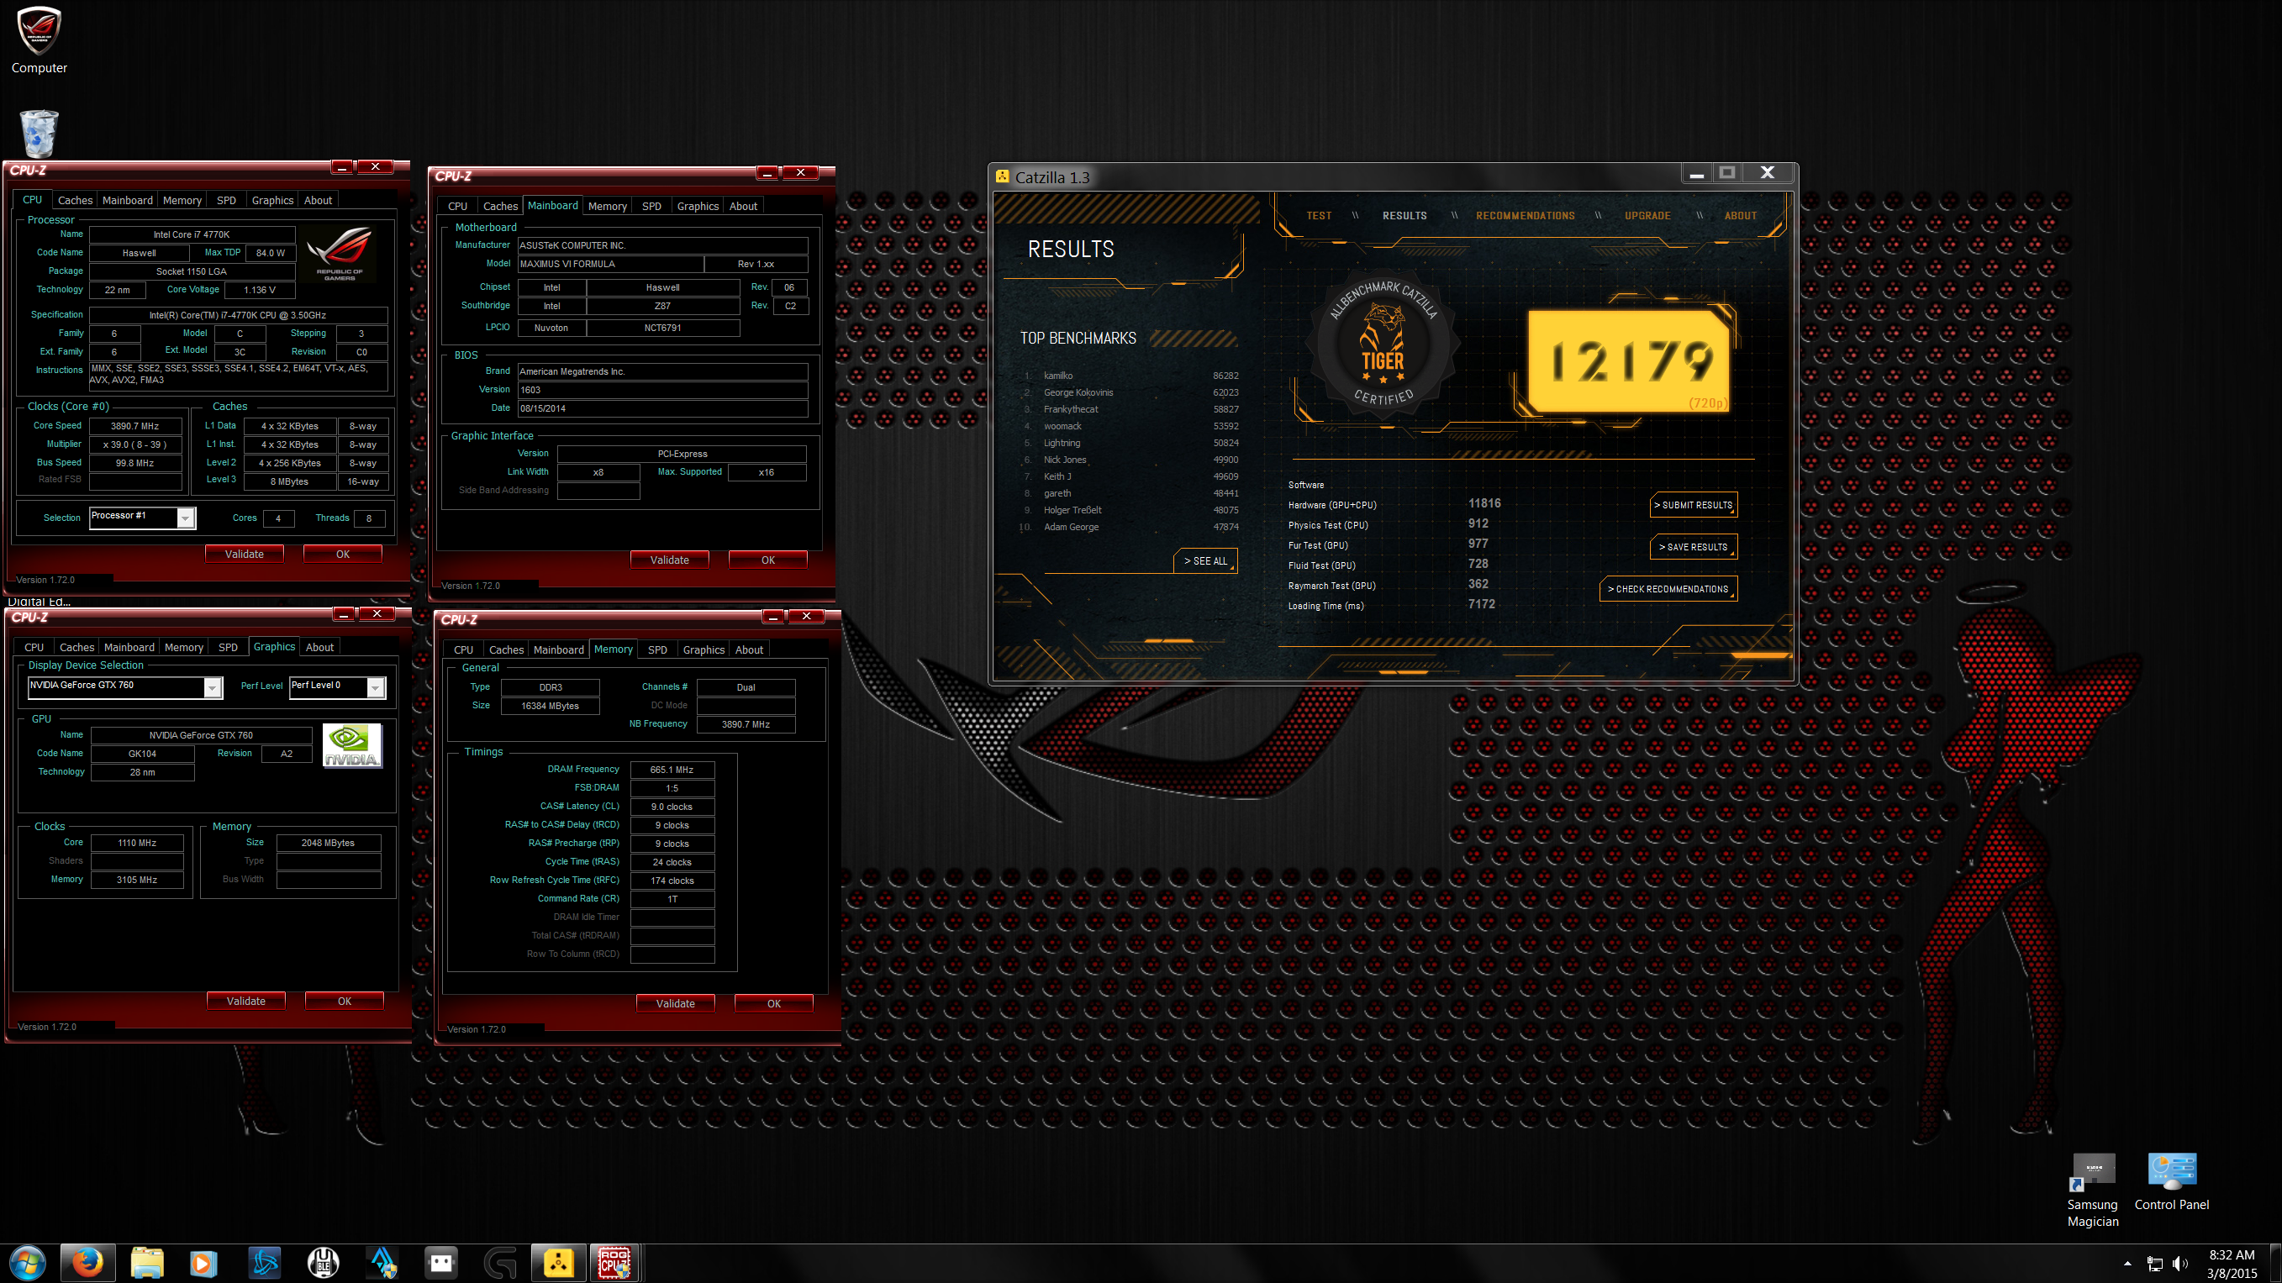
Task: Select the Adam George benchmark row
Action: (1131, 527)
